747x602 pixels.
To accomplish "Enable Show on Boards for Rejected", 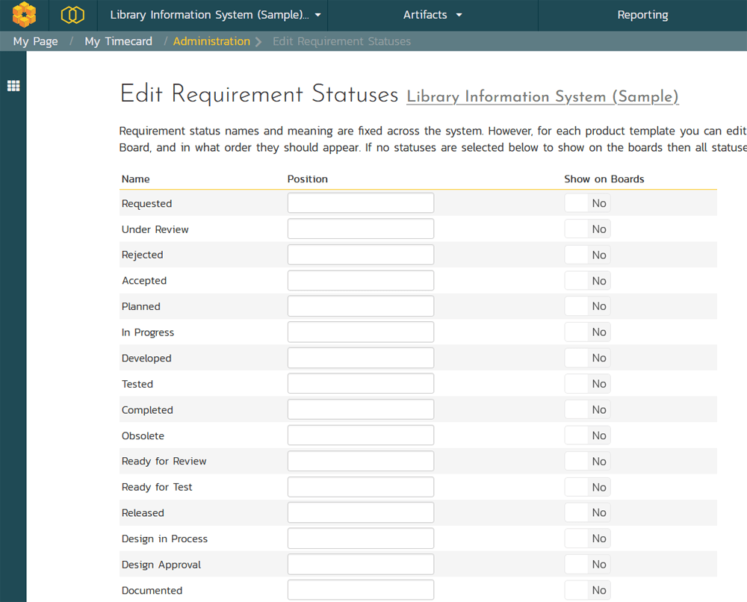I will (587, 254).
